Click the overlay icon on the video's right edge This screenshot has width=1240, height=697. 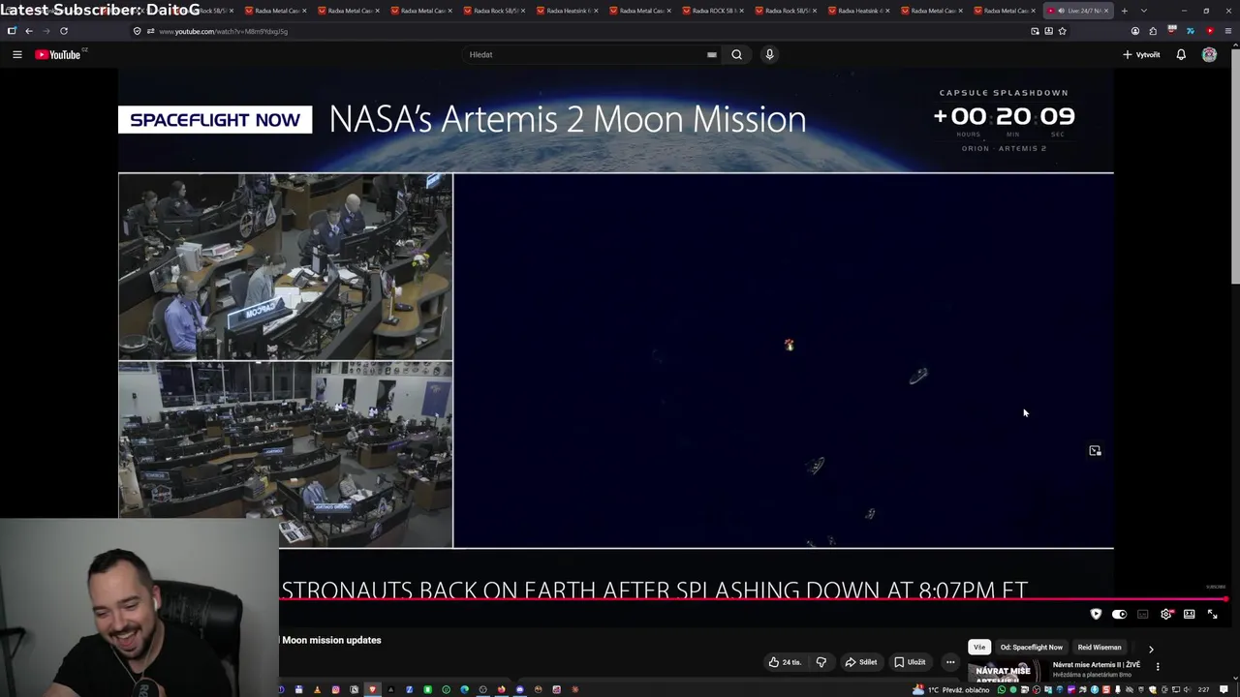1095,450
